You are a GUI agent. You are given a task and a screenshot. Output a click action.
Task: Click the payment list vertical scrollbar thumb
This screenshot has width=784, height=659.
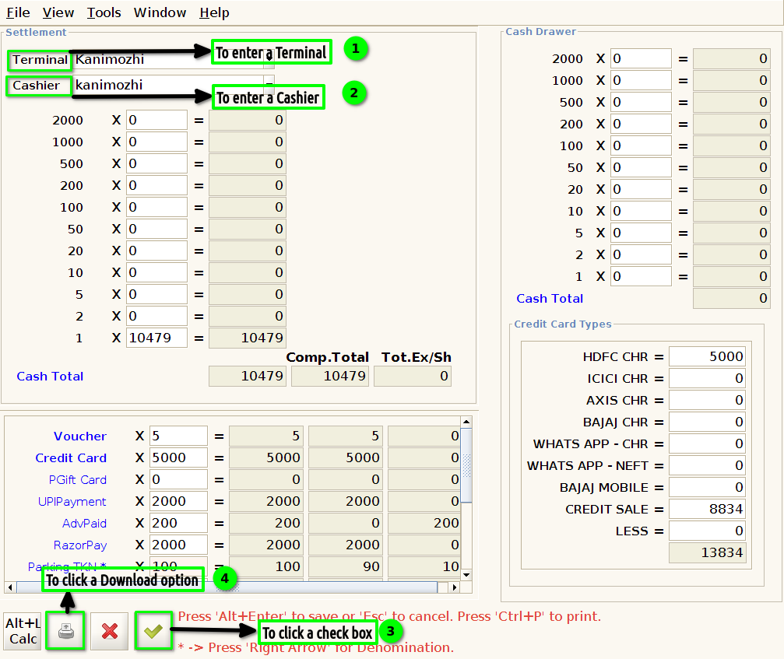click(466, 465)
